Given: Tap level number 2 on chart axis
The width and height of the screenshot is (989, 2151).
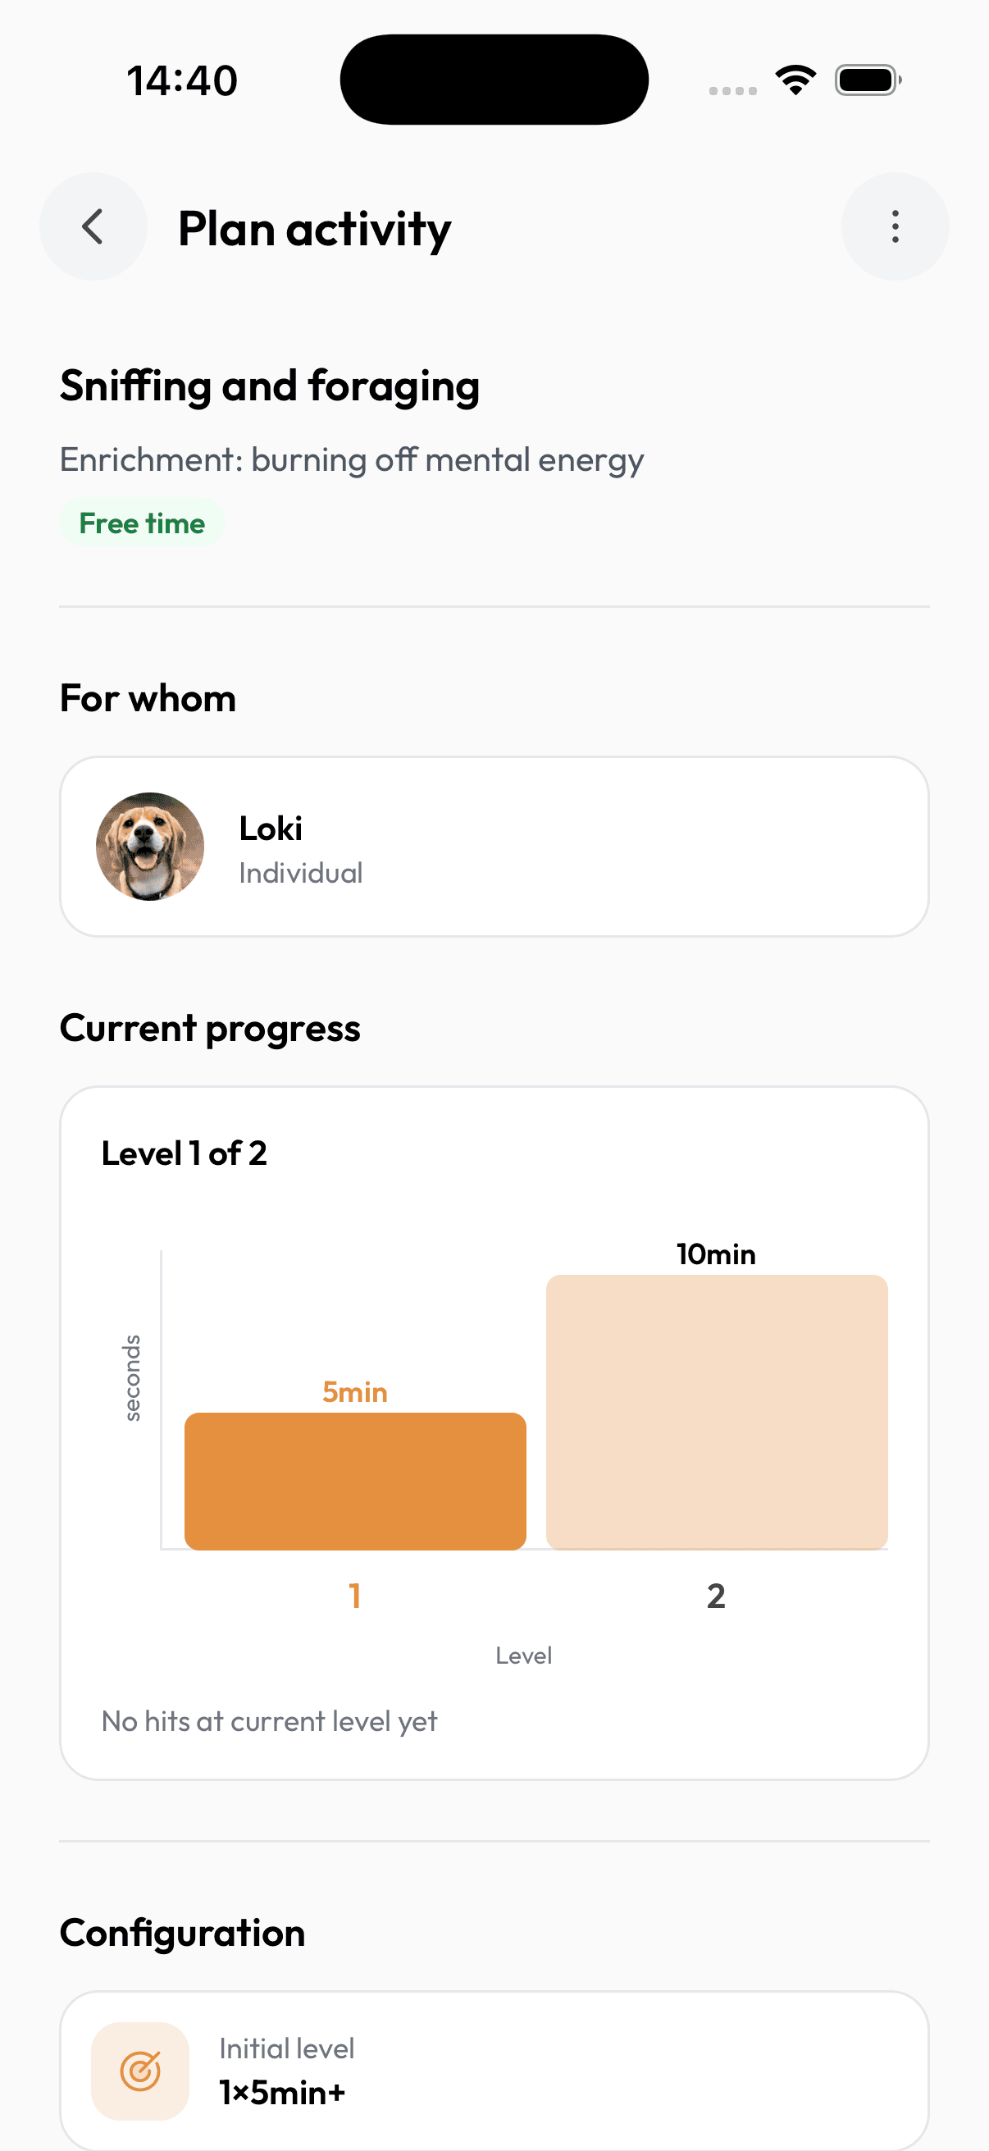Looking at the screenshot, I should pos(716,1596).
